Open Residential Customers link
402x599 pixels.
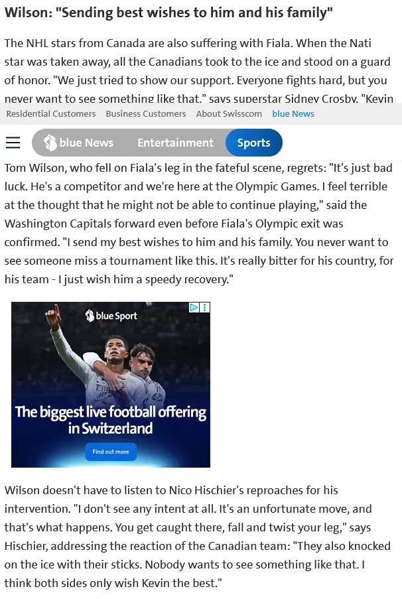click(x=51, y=114)
